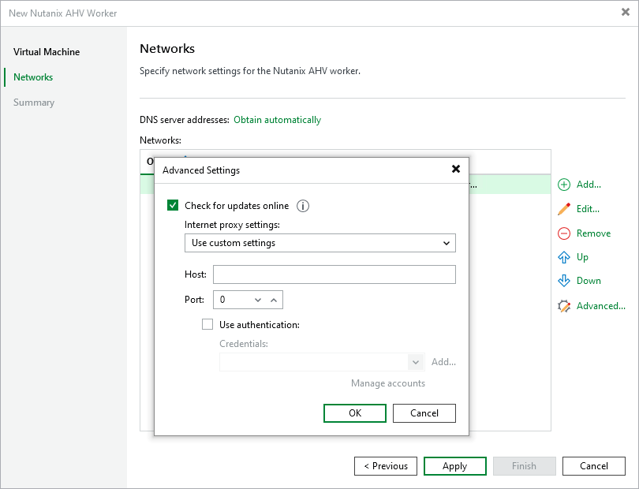Click the pencil Edit icon

click(564, 209)
